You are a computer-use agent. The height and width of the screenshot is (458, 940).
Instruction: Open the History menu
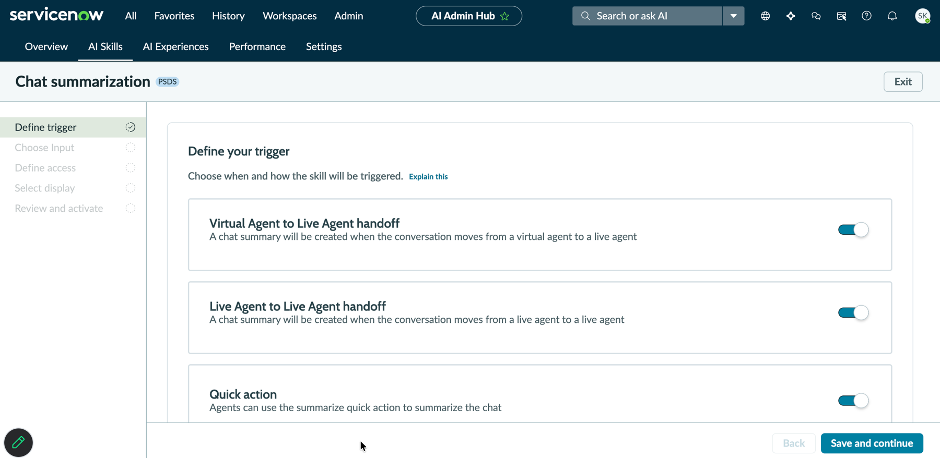coord(228,16)
